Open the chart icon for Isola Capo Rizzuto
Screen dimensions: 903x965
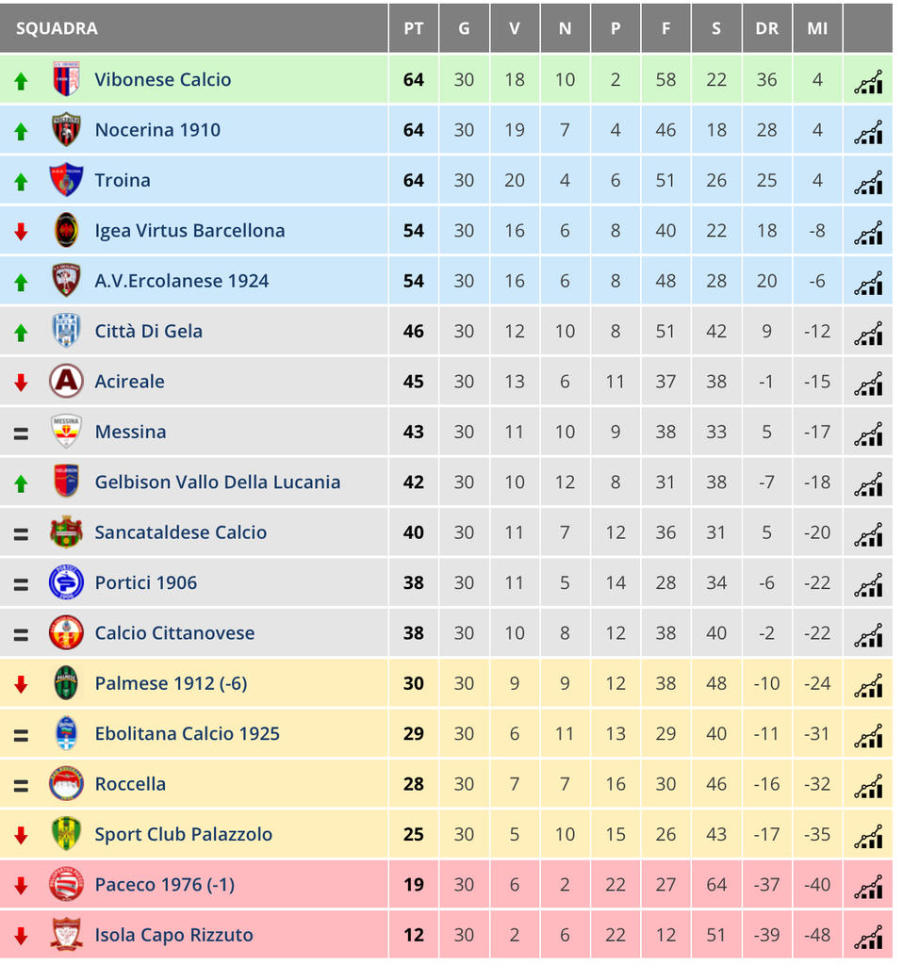pyautogui.click(x=868, y=937)
